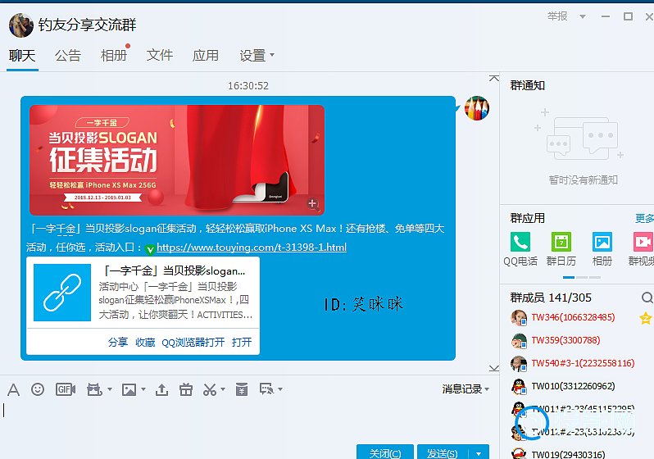Click the chat scroll-down arrow
Screen dimensions: 654x459
tap(494, 368)
